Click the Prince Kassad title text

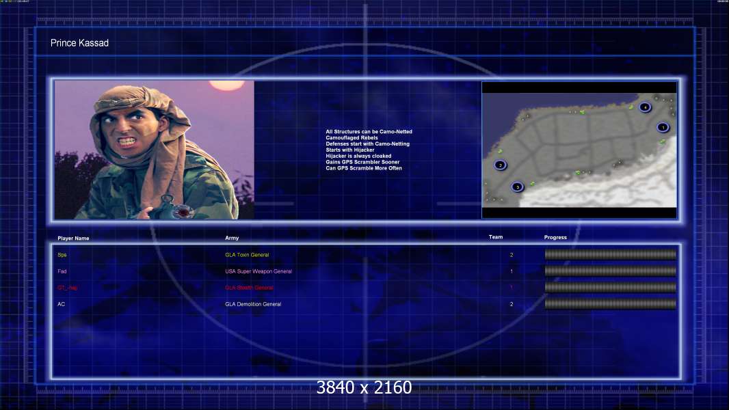tap(79, 43)
